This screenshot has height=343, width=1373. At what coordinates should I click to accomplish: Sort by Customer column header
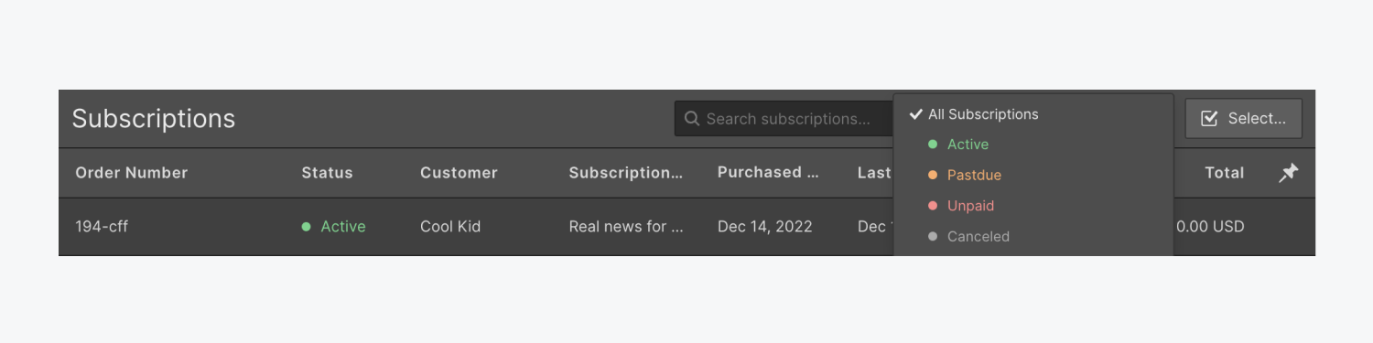click(459, 173)
